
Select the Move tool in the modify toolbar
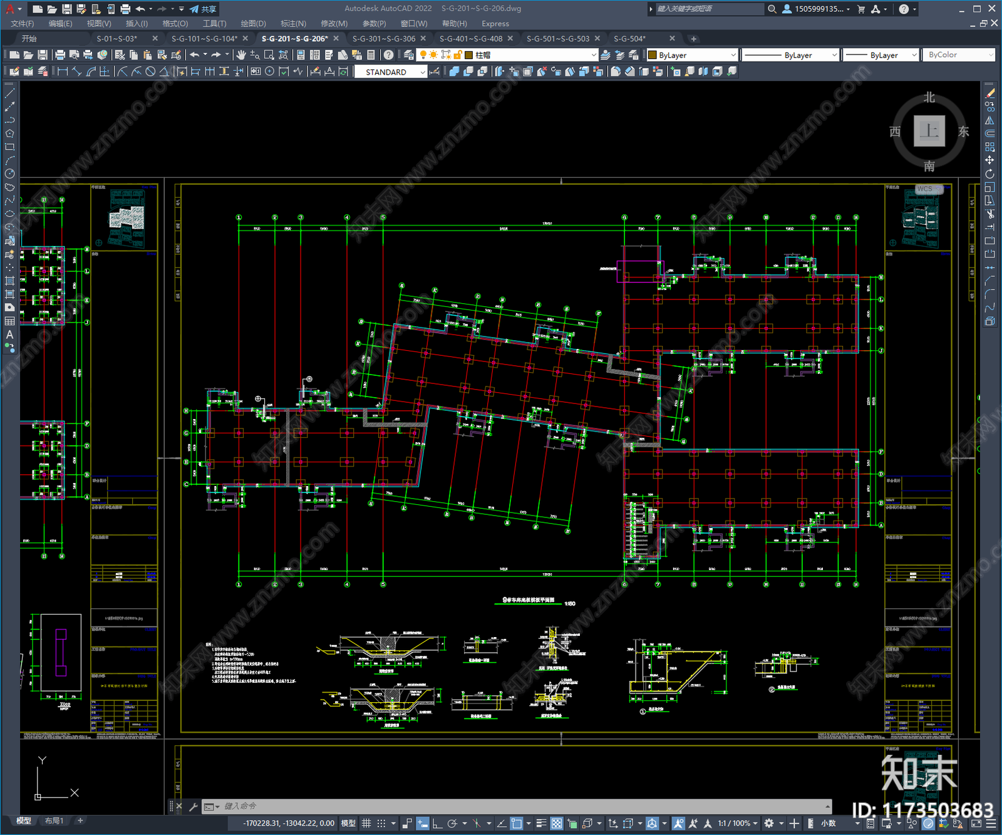989,160
